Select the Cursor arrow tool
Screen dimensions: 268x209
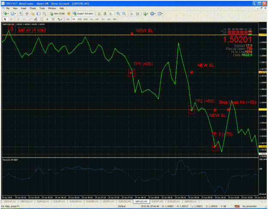click(5, 19)
